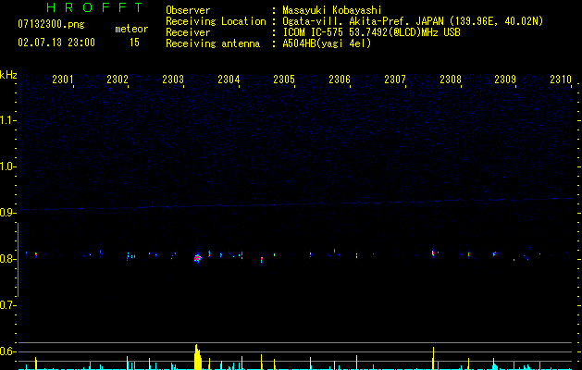Click the A504HB(yagi 4el) antenna value
The image size is (582, 370).
point(327,43)
